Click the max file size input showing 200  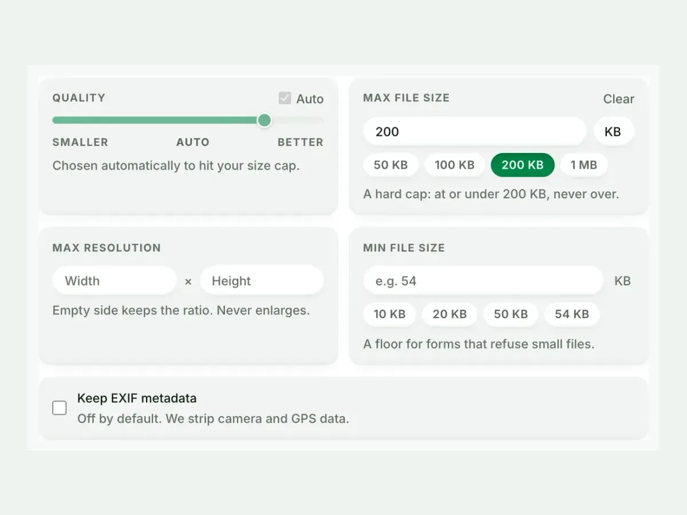coord(475,132)
